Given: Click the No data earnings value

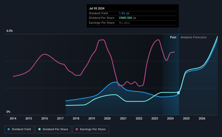Looking at the screenshot, I should (x=124, y=23).
